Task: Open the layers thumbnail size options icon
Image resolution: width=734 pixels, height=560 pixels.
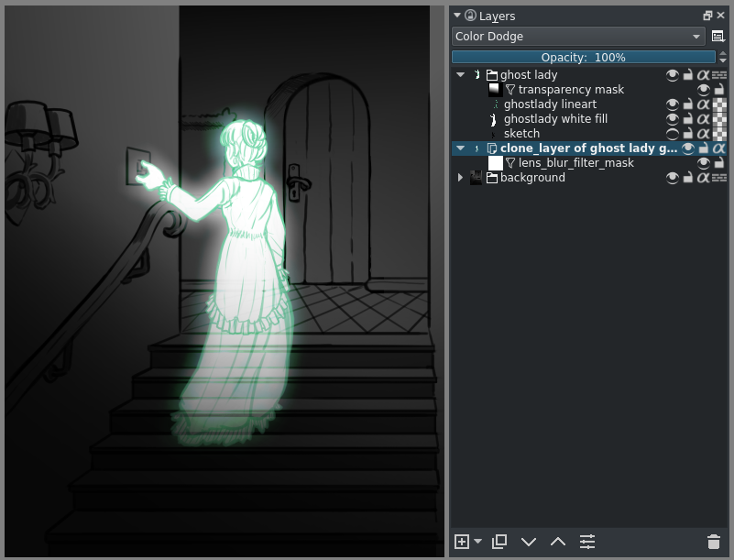Action: coord(718,37)
